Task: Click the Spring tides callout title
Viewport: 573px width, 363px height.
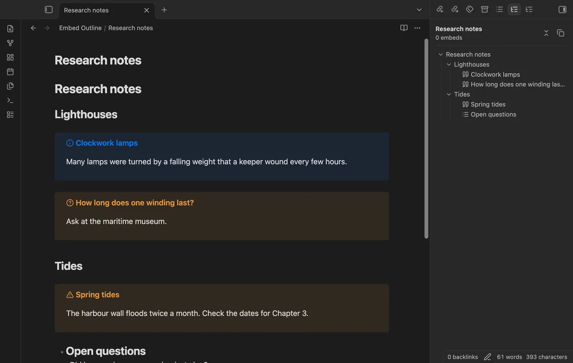Action: pyautogui.click(x=97, y=295)
